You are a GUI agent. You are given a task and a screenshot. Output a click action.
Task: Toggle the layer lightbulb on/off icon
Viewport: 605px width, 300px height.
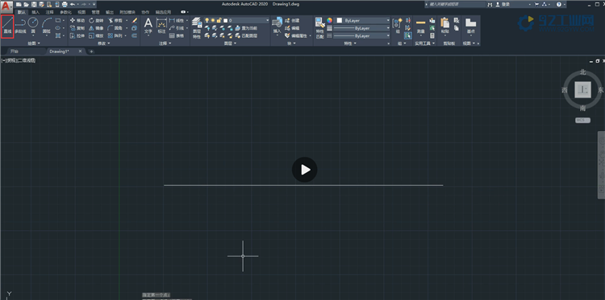tap(207, 20)
